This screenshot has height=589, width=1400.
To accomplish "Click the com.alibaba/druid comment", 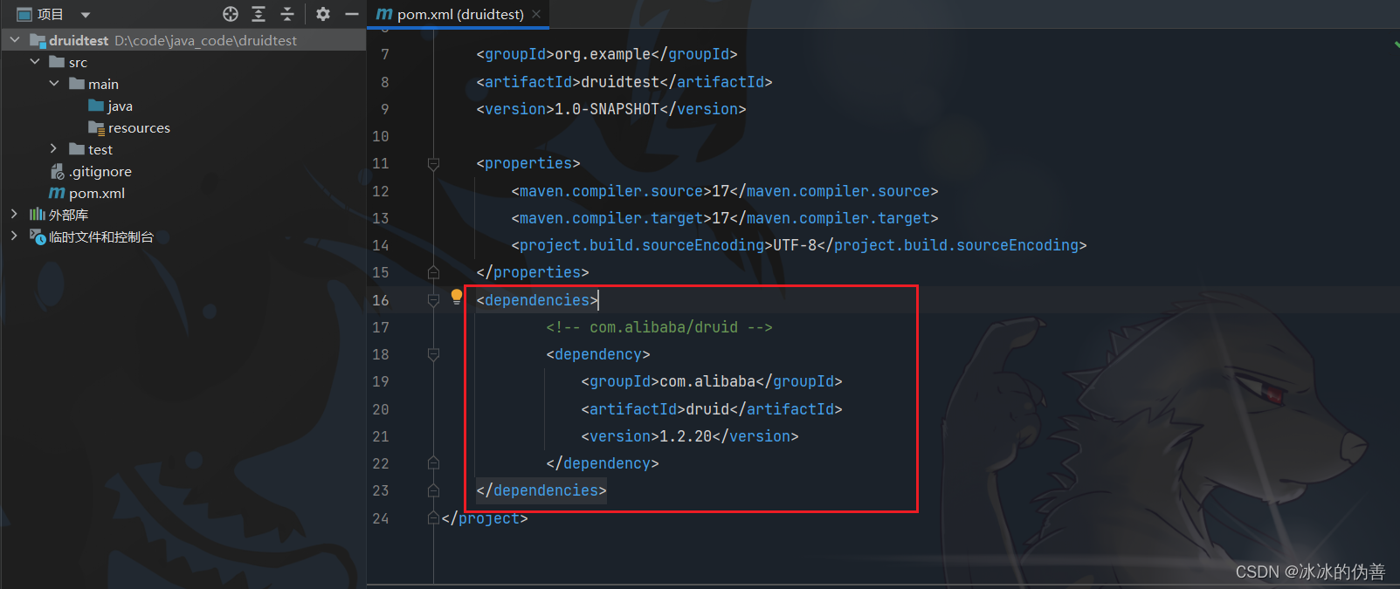I will click(x=659, y=327).
